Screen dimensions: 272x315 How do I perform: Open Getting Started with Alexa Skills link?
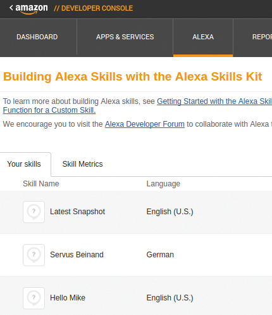point(214,101)
